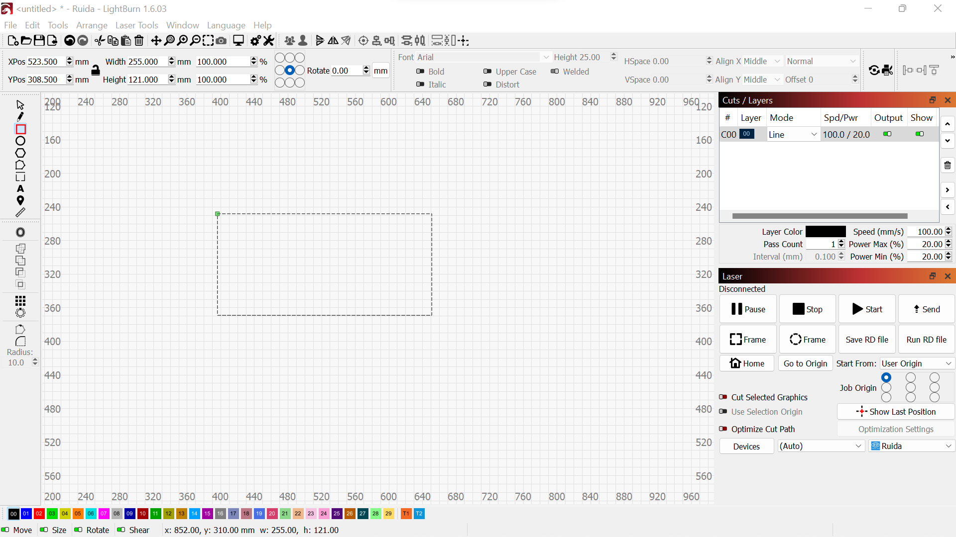Click the Delete trash icon in toolbar

pos(139,41)
